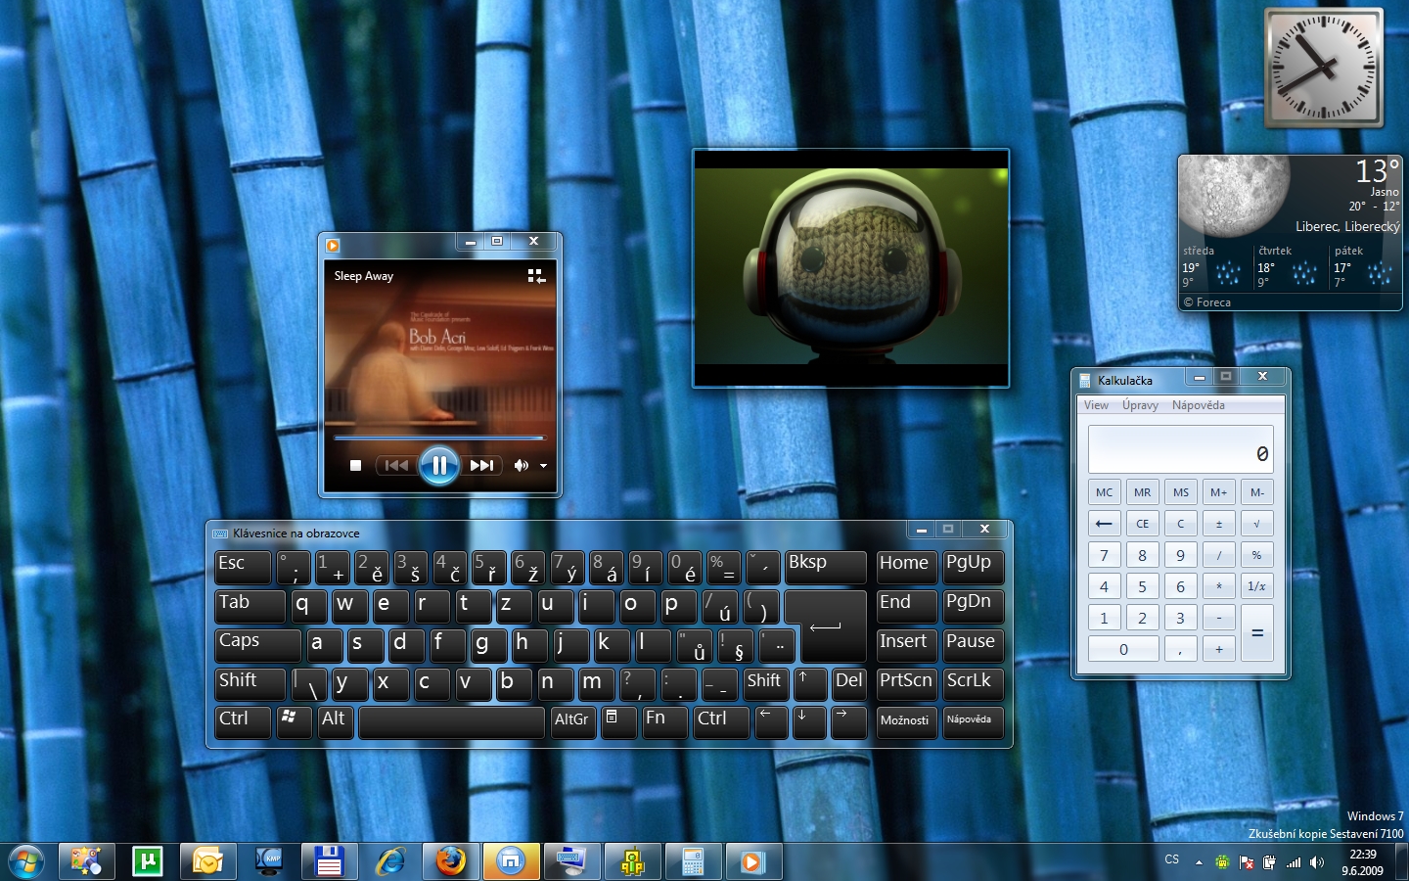
Task: Click the analog clock gadget
Action: [1324, 68]
